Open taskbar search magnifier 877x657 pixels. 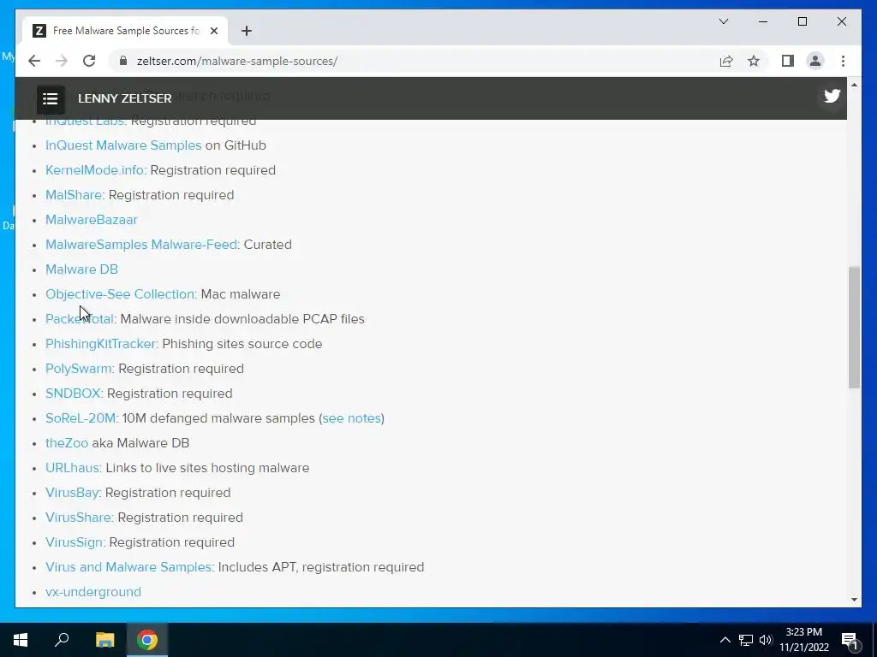(x=62, y=640)
